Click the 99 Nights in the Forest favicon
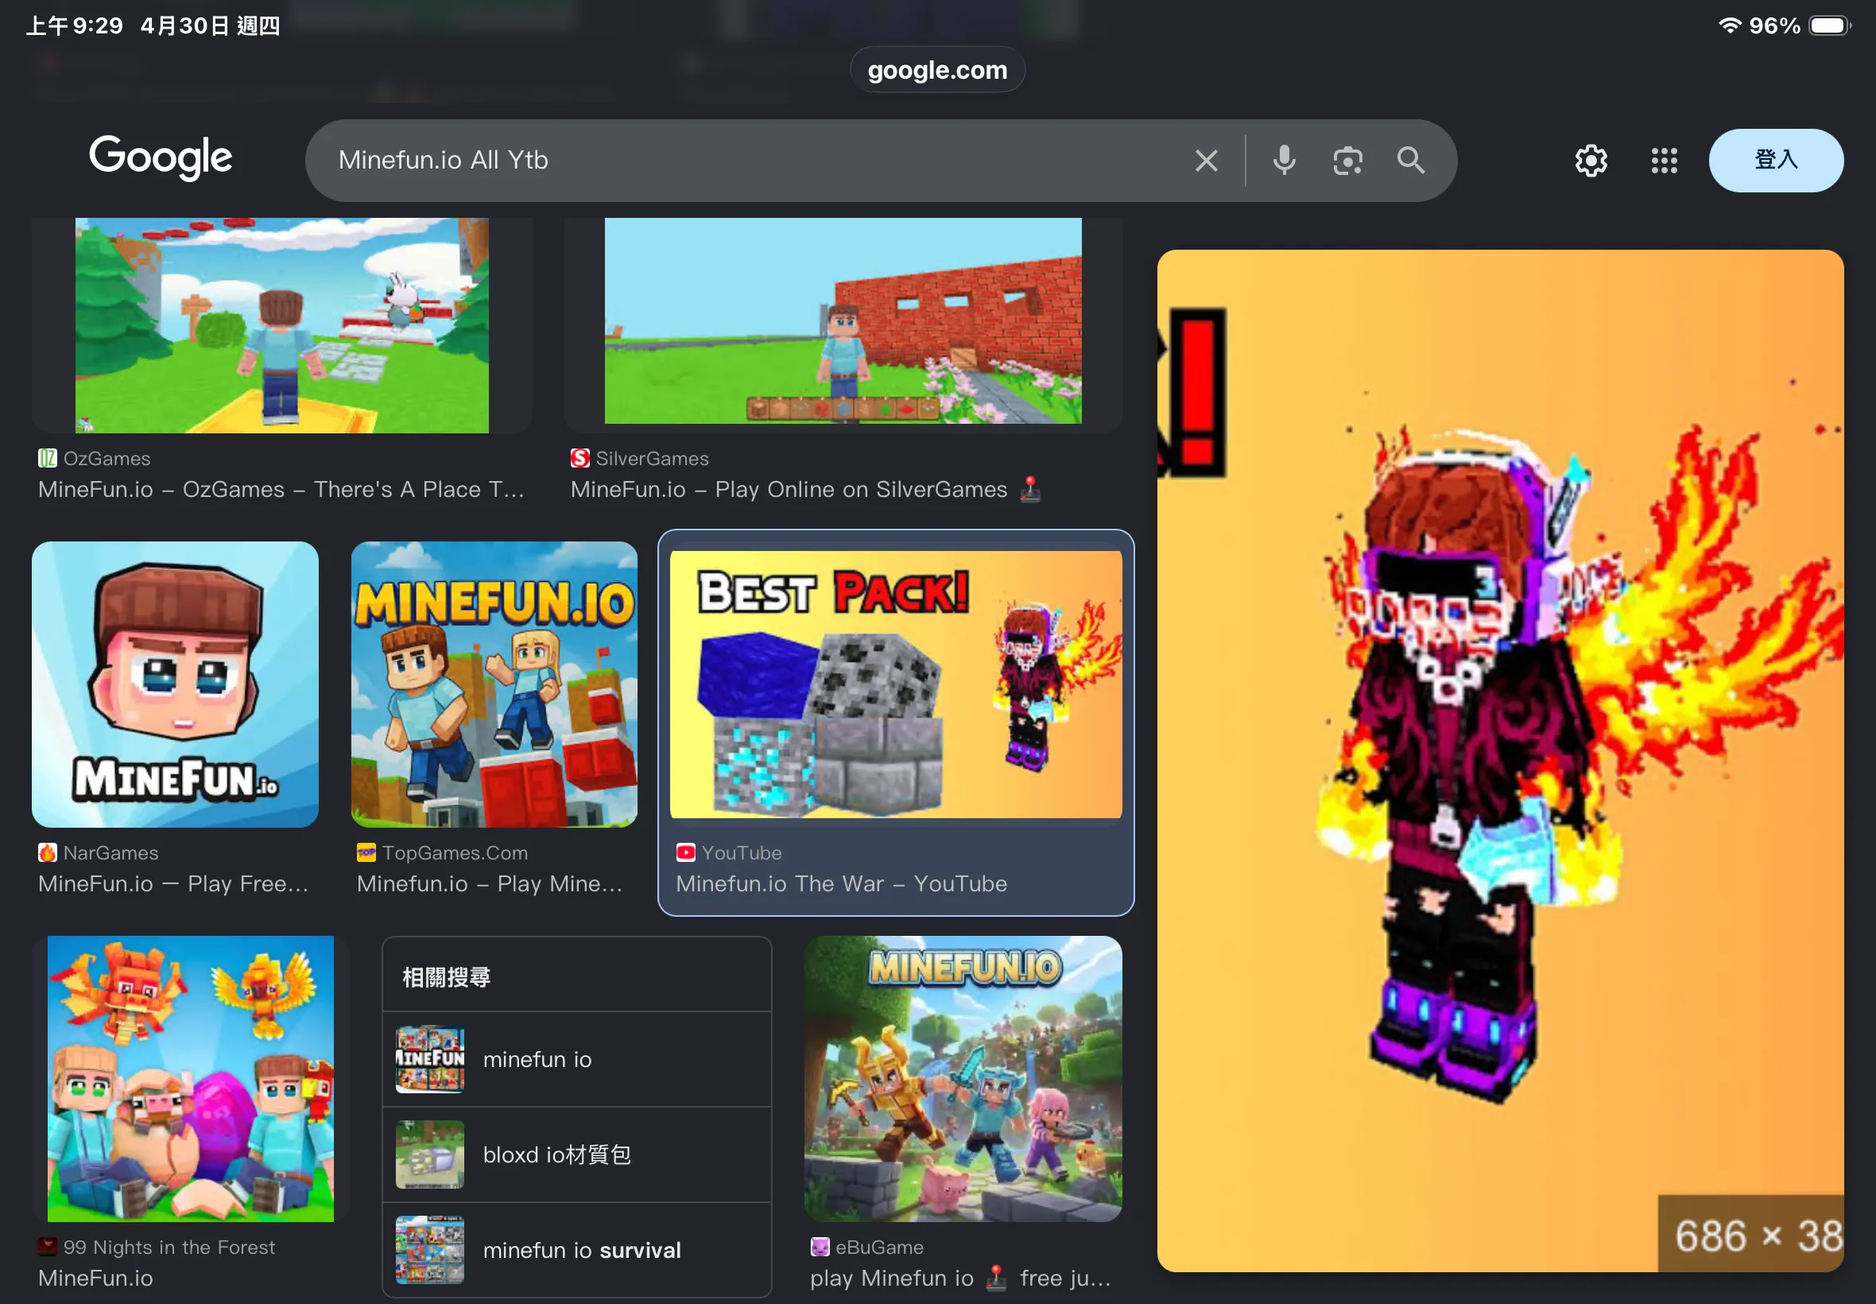1876x1304 pixels. (48, 1247)
